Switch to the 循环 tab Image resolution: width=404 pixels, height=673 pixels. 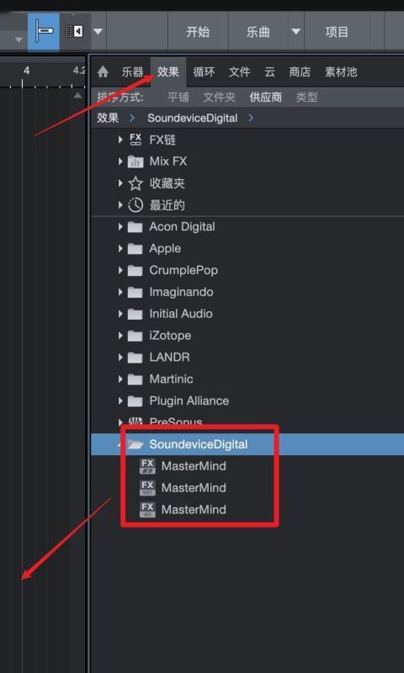204,72
